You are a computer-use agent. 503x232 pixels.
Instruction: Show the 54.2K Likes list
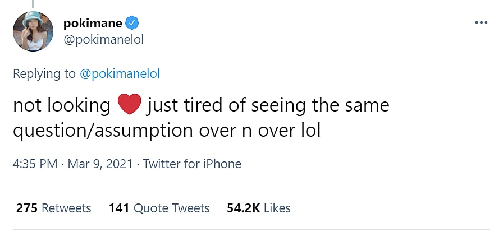pyautogui.click(x=258, y=208)
